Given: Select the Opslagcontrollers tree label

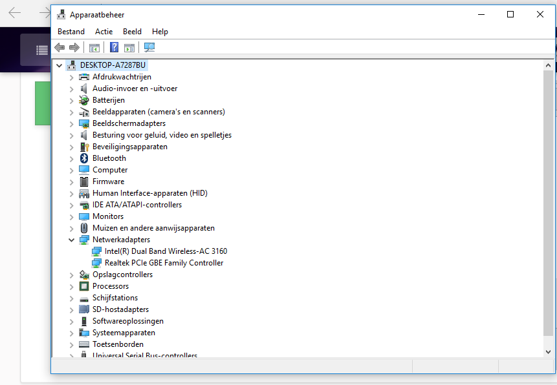Looking at the screenshot, I should coord(122,275).
